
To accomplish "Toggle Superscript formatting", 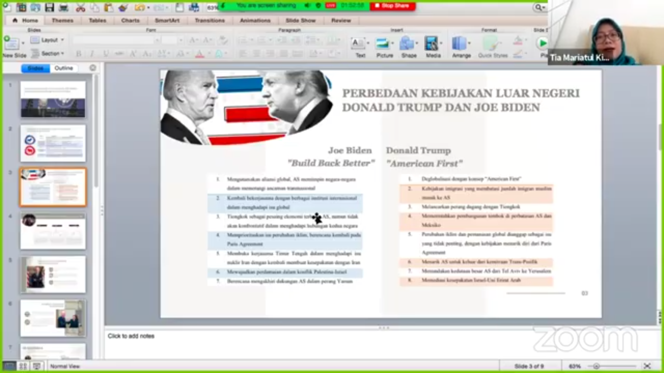I will [133, 54].
